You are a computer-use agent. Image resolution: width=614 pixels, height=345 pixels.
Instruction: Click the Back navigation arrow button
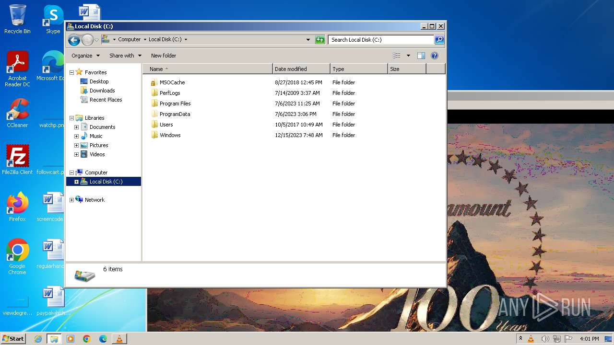pyautogui.click(x=74, y=40)
